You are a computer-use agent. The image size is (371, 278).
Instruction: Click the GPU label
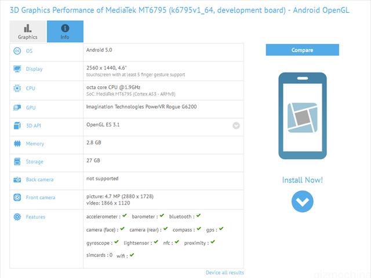(31, 108)
